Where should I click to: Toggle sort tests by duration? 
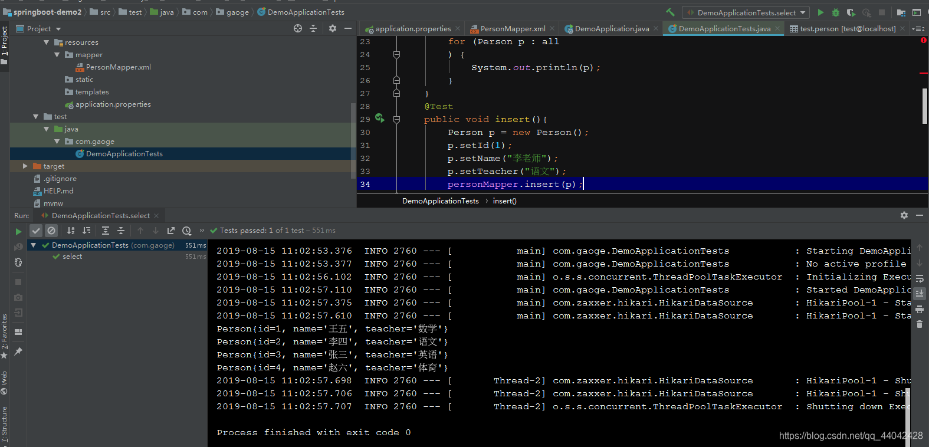(86, 231)
